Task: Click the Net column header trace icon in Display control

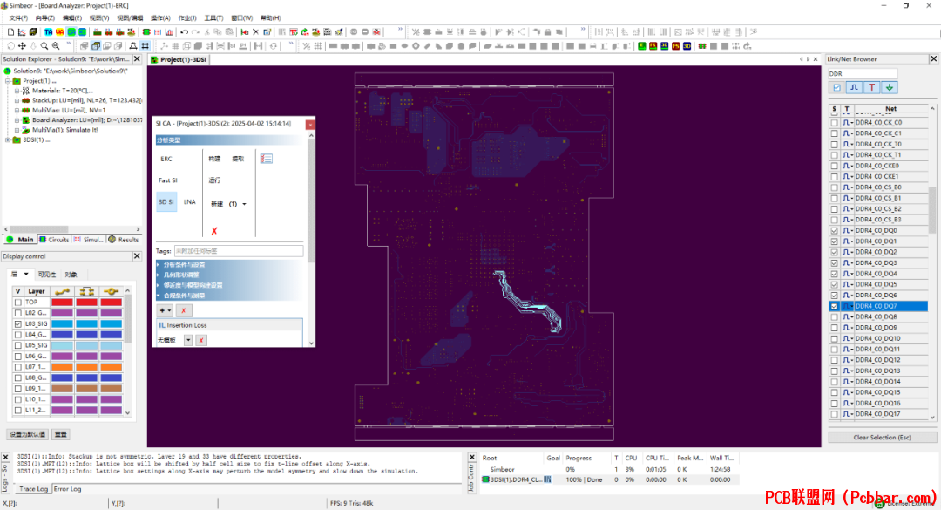Action: tap(62, 291)
